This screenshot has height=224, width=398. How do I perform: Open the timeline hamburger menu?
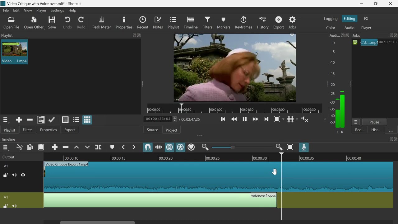coord(6,147)
